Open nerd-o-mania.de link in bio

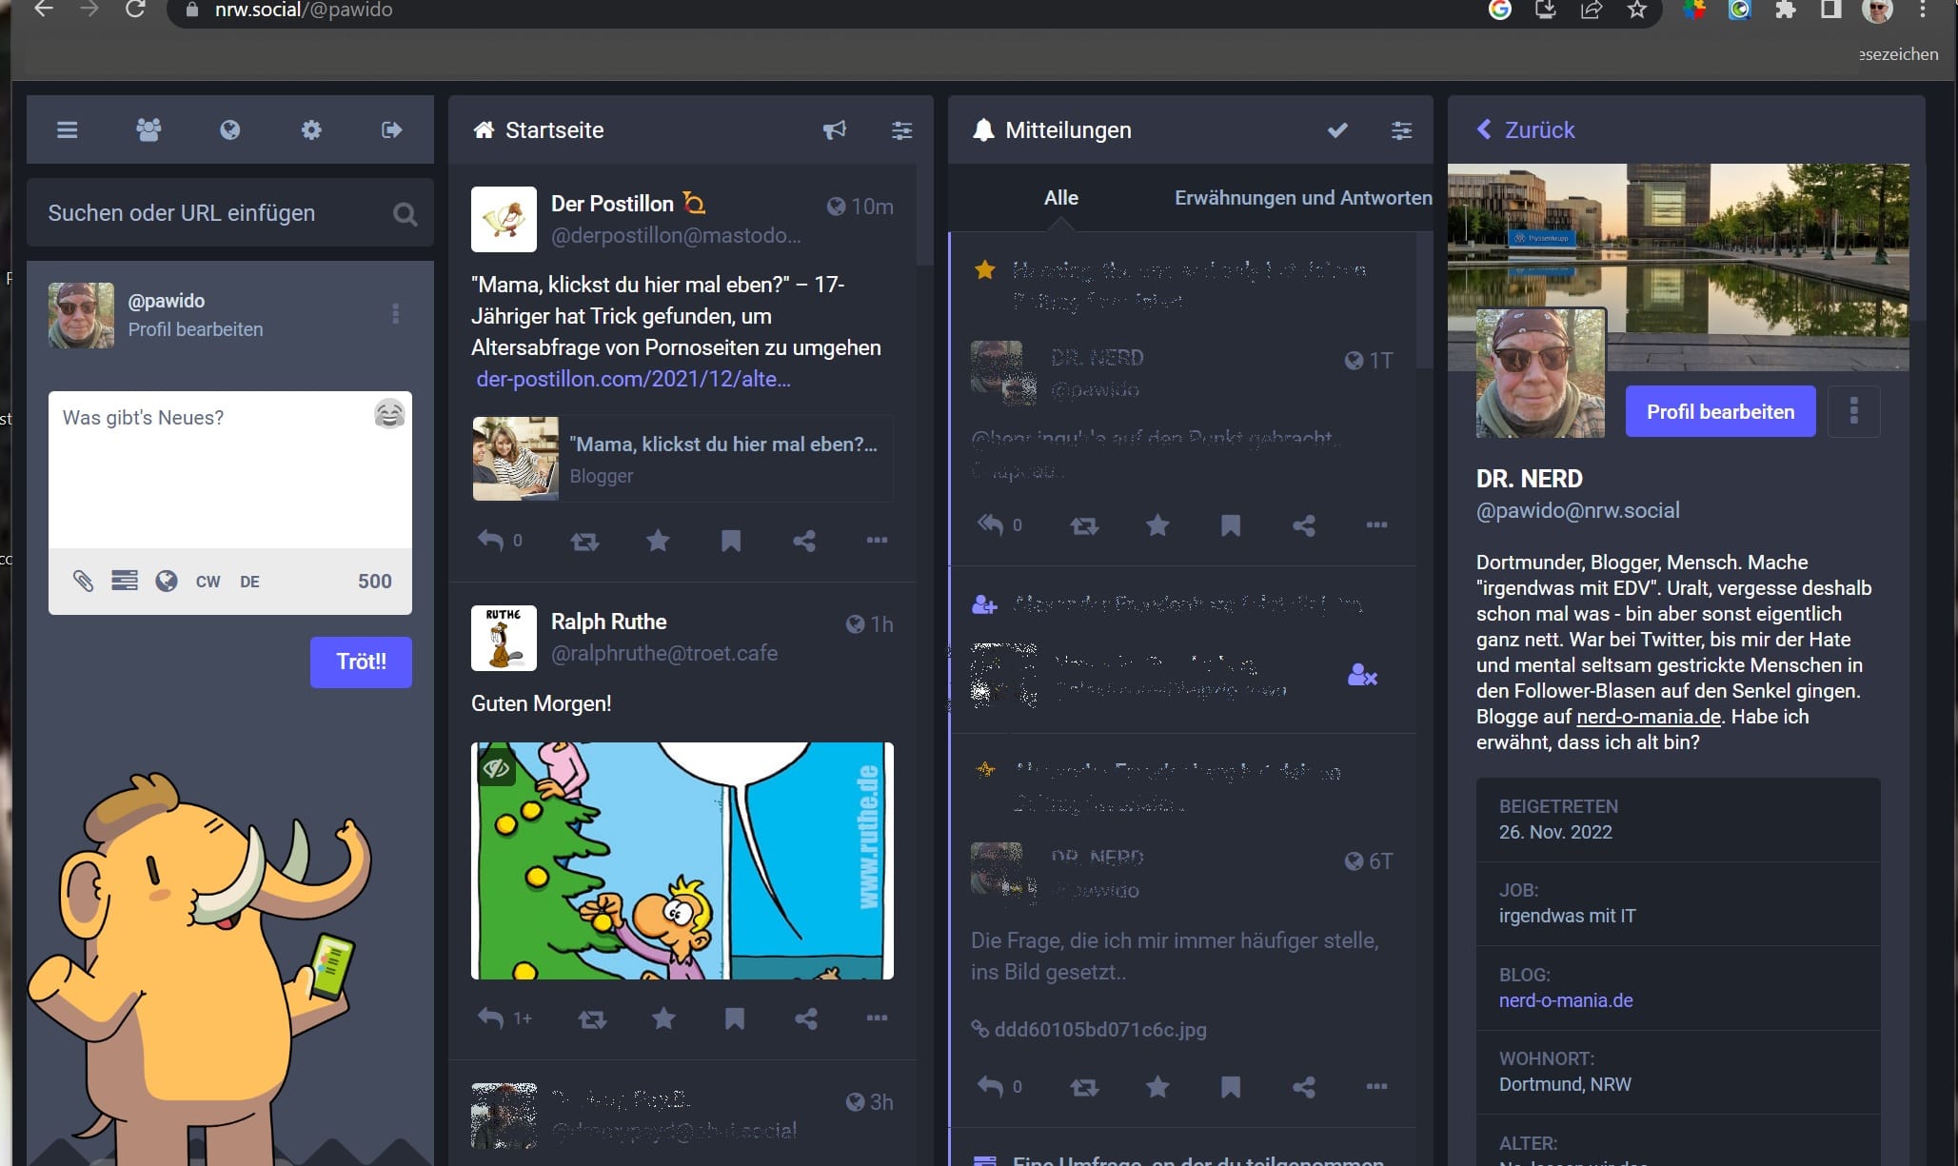[1648, 717]
